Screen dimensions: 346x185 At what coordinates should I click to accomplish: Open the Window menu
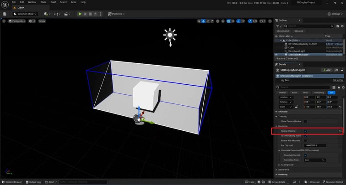point(32,2)
